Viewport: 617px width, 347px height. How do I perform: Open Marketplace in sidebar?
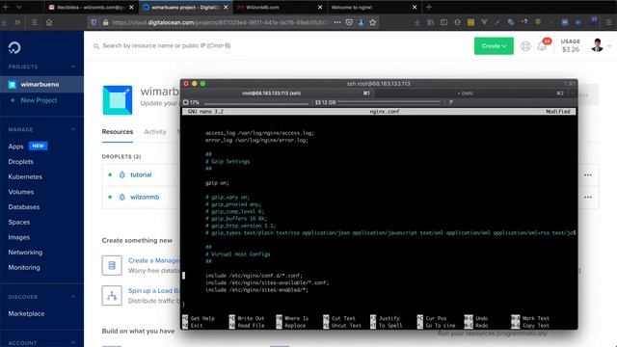tap(26, 313)
